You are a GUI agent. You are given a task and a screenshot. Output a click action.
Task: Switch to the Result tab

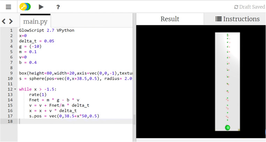tap(170, 19)
